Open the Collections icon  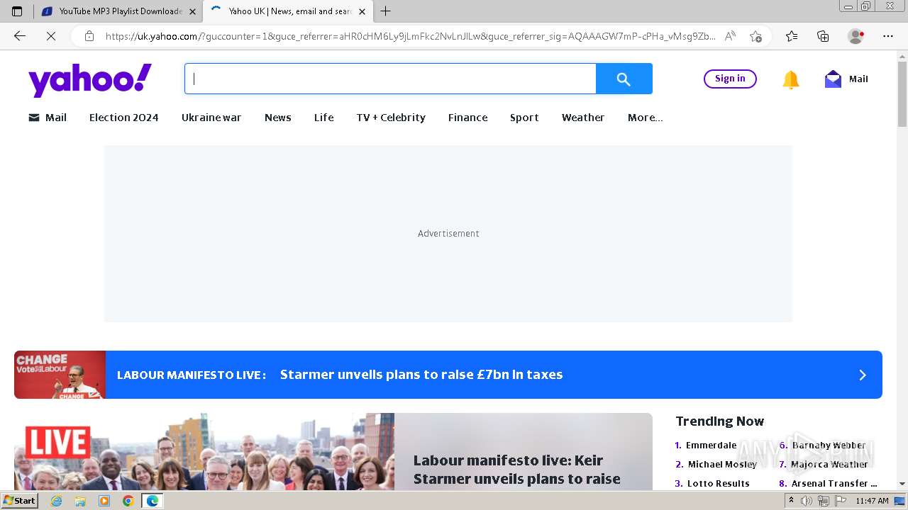click(823, 36)
